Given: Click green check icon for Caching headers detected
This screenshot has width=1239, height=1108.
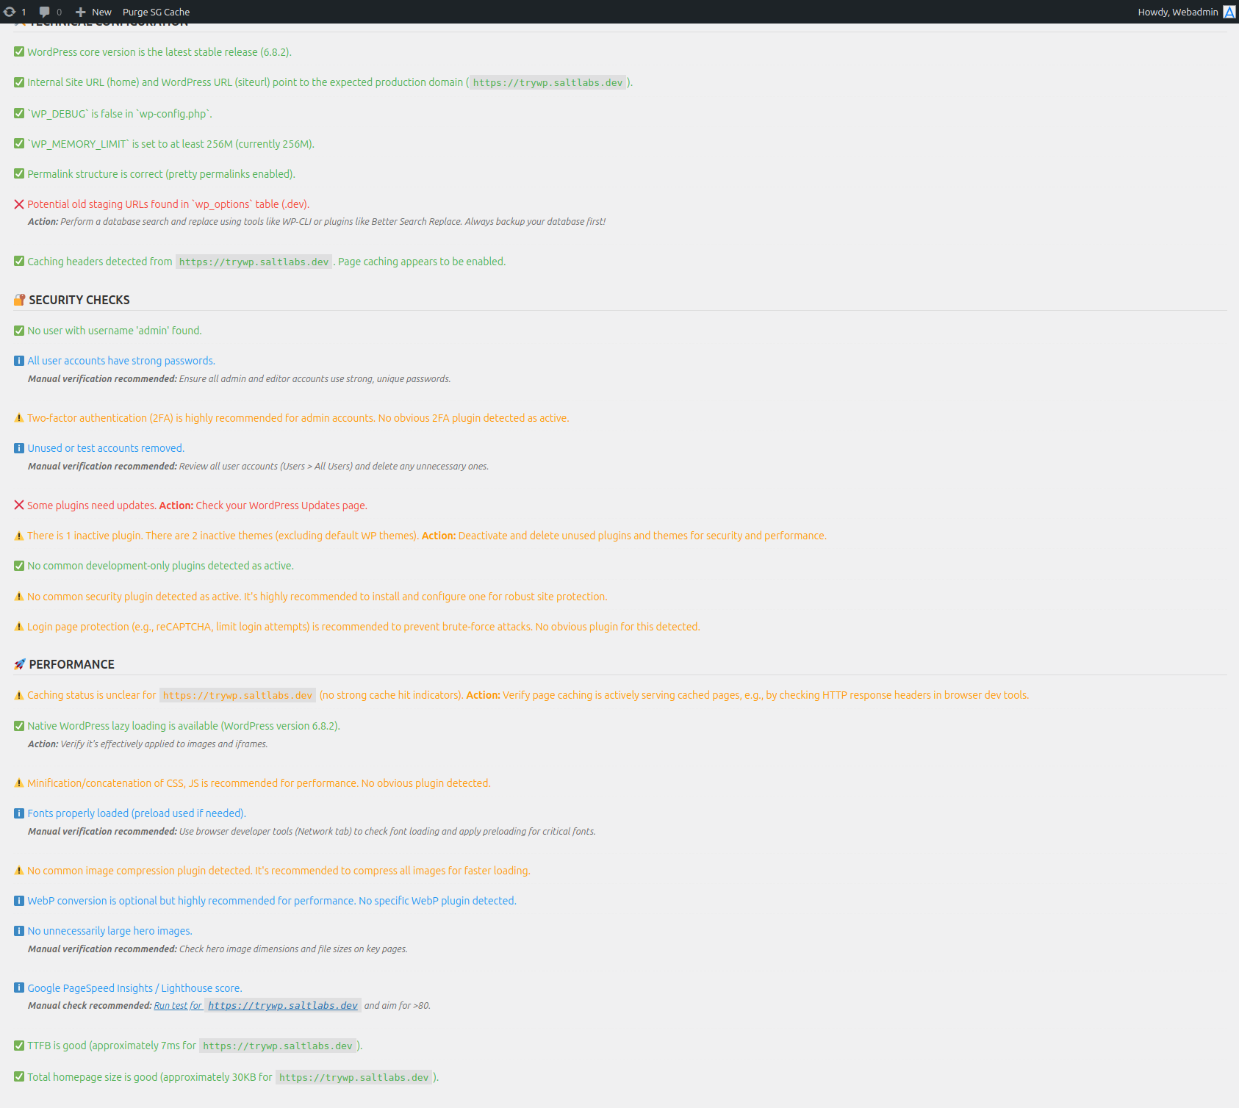Looking at the screenshot, I should (x=19, y=261).
